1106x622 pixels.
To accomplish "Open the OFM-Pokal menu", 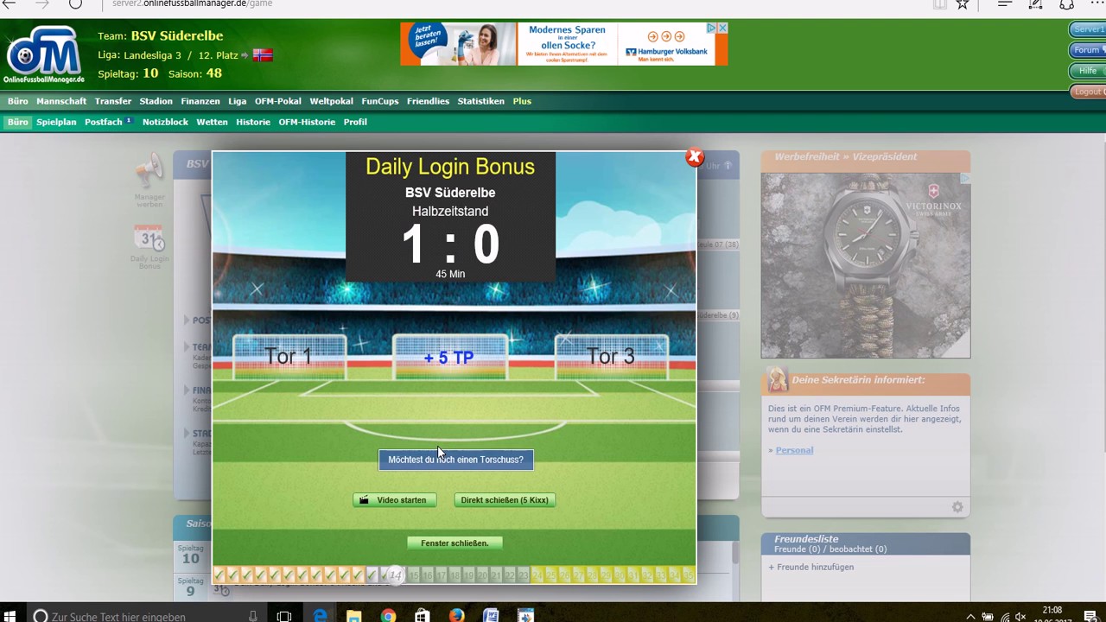I will (x=278, y=101).
